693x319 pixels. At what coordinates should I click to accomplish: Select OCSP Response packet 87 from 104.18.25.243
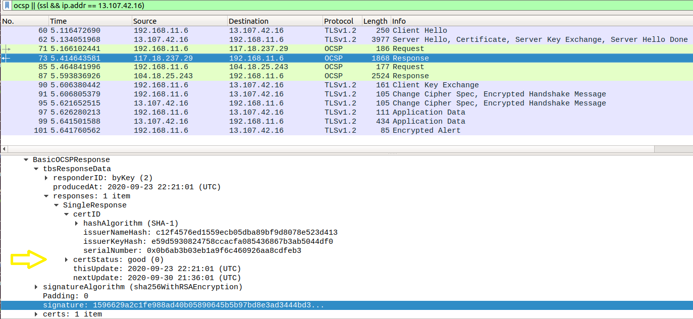point(346,76)
